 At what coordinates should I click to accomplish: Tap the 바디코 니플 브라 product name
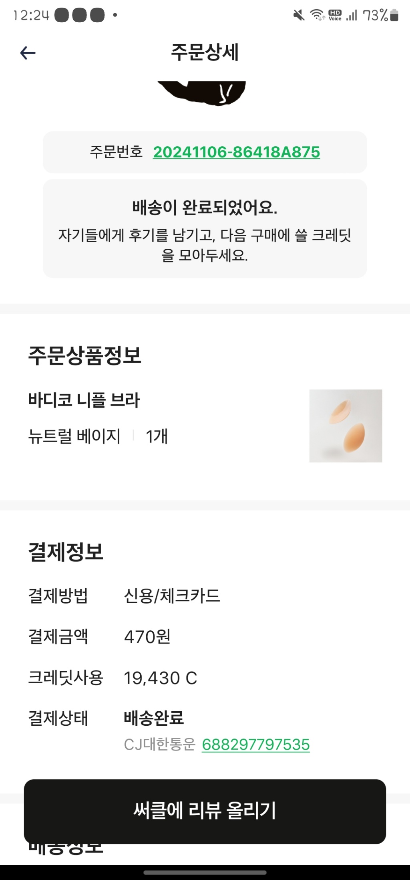(84, 400)
